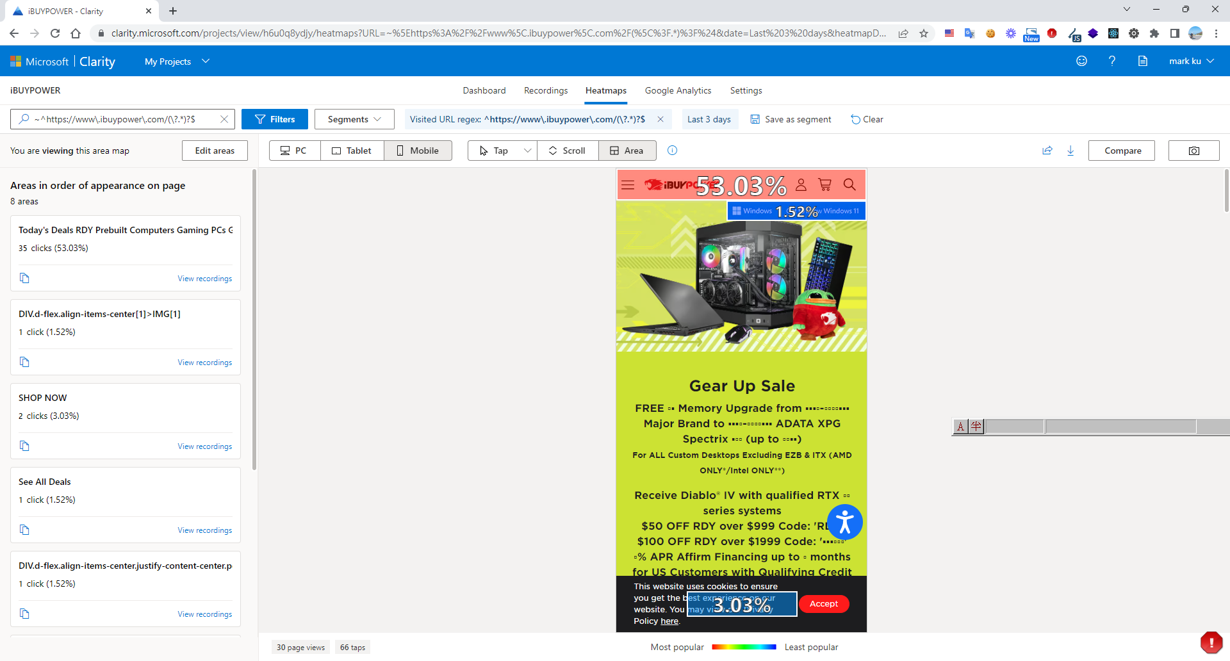The image size is (1230, 661).
Task: Download the heatmap using the download icon
Action: [x=1070, y=151]
